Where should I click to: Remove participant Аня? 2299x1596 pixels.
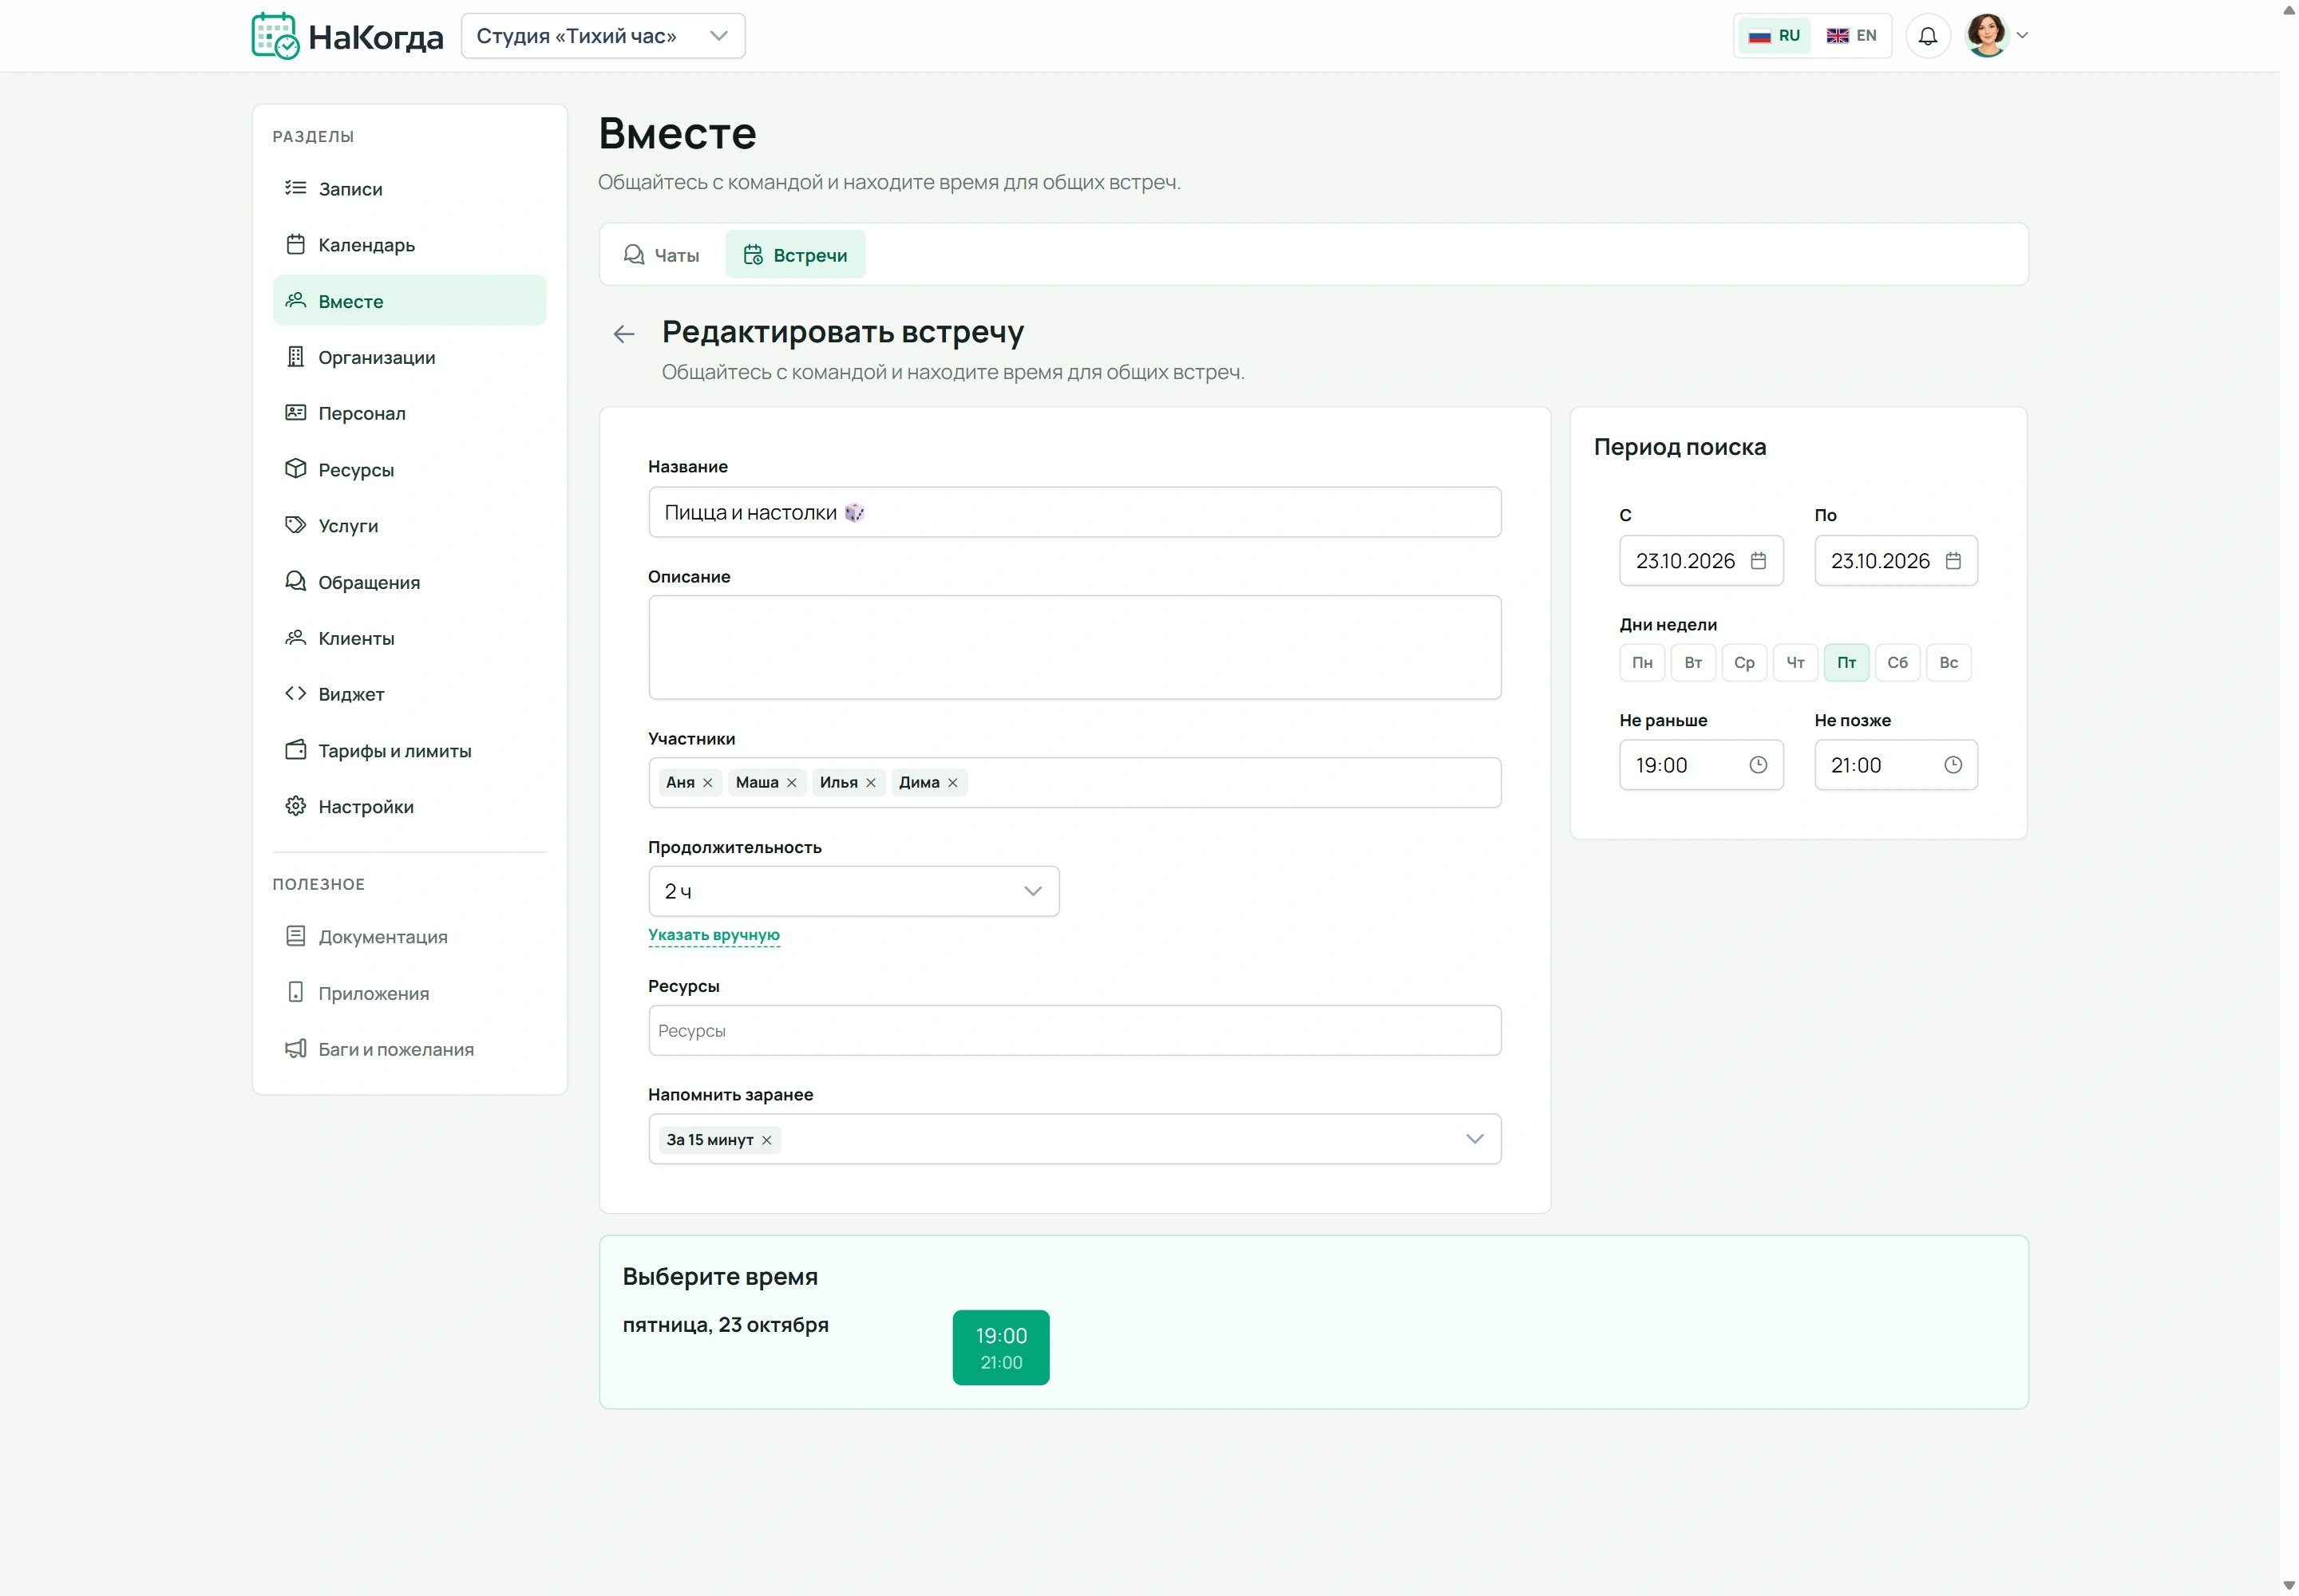(707, 783)
